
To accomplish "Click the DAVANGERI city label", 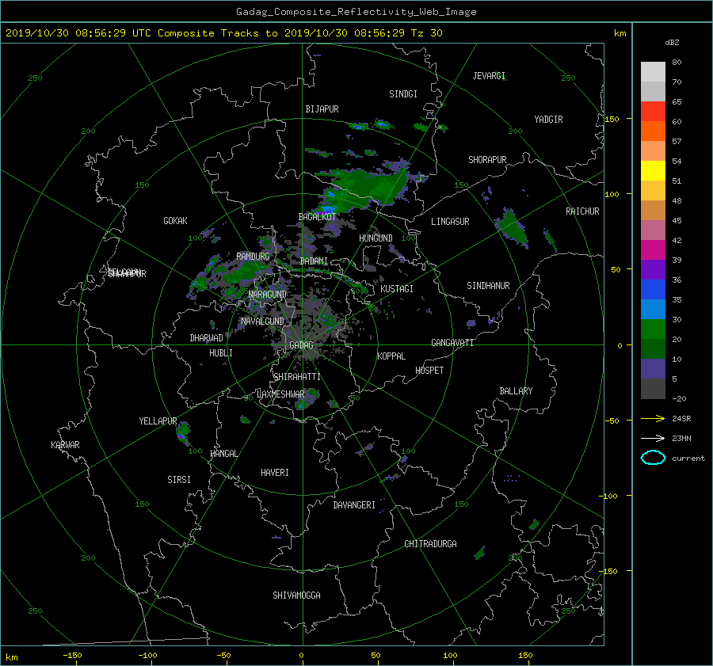I will 354,505.
